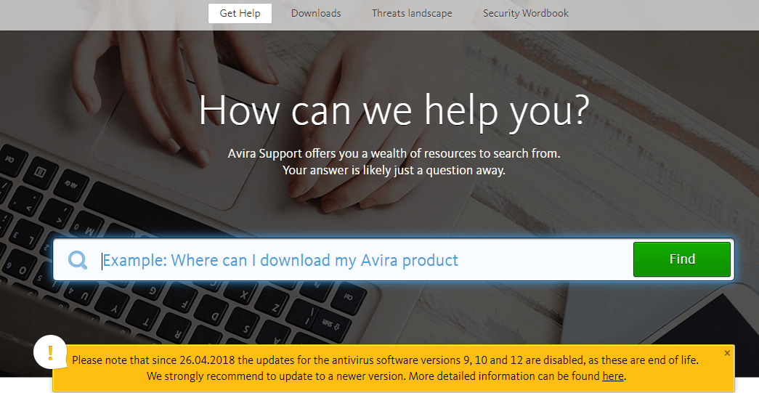
Task: Follow the 'here' link in the notice
Action: (613, 376)
